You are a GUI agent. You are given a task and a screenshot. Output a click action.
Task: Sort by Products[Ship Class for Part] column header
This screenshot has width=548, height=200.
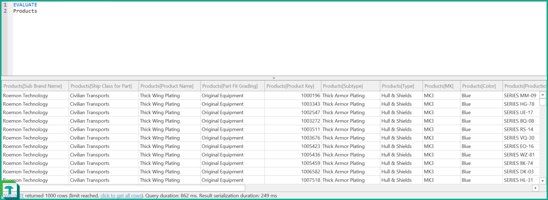click(x=104, y=86)
